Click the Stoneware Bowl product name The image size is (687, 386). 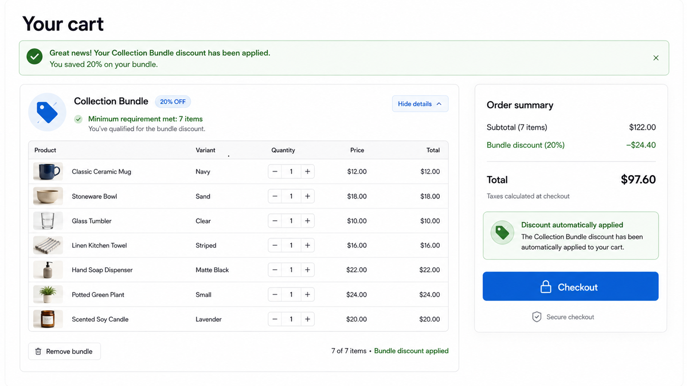pos(94,196)
